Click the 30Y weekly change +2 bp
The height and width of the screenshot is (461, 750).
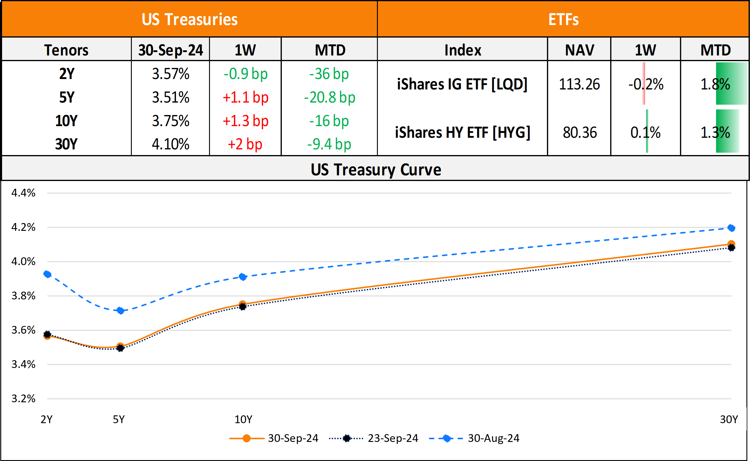[x=245, y=144]
